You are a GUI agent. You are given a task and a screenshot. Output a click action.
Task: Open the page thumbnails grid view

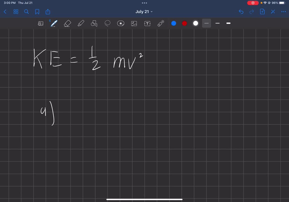pyautogui.click(x=16, y=12)
